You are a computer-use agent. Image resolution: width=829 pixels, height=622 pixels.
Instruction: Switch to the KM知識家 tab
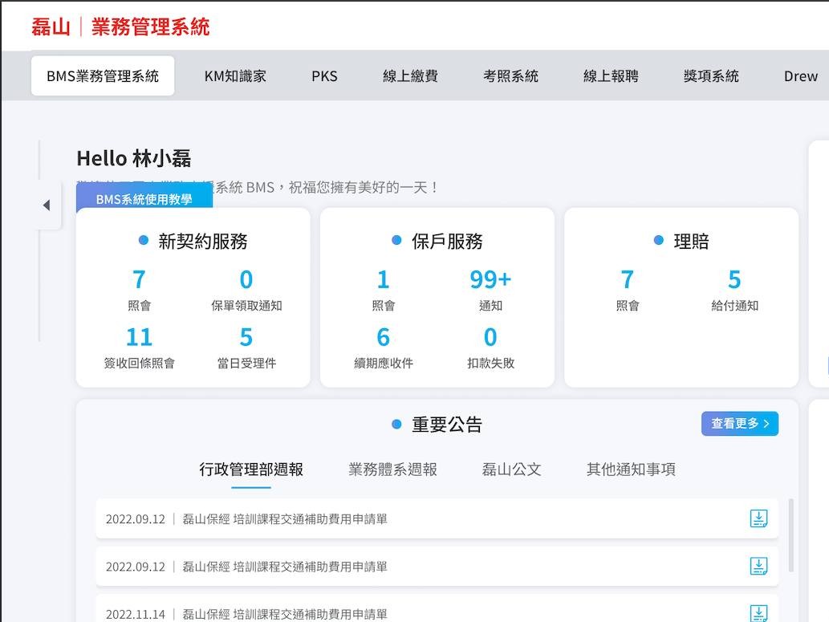235,76
